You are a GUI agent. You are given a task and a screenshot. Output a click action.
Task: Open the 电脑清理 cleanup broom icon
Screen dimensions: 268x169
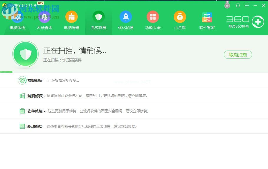click(x=72, y=17)
